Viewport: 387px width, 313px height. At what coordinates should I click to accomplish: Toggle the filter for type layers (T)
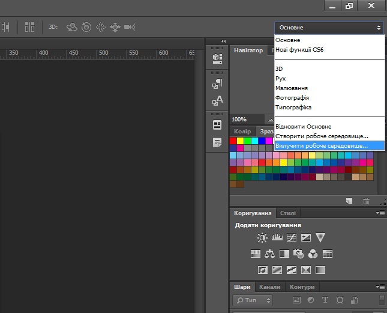(325, 300)
